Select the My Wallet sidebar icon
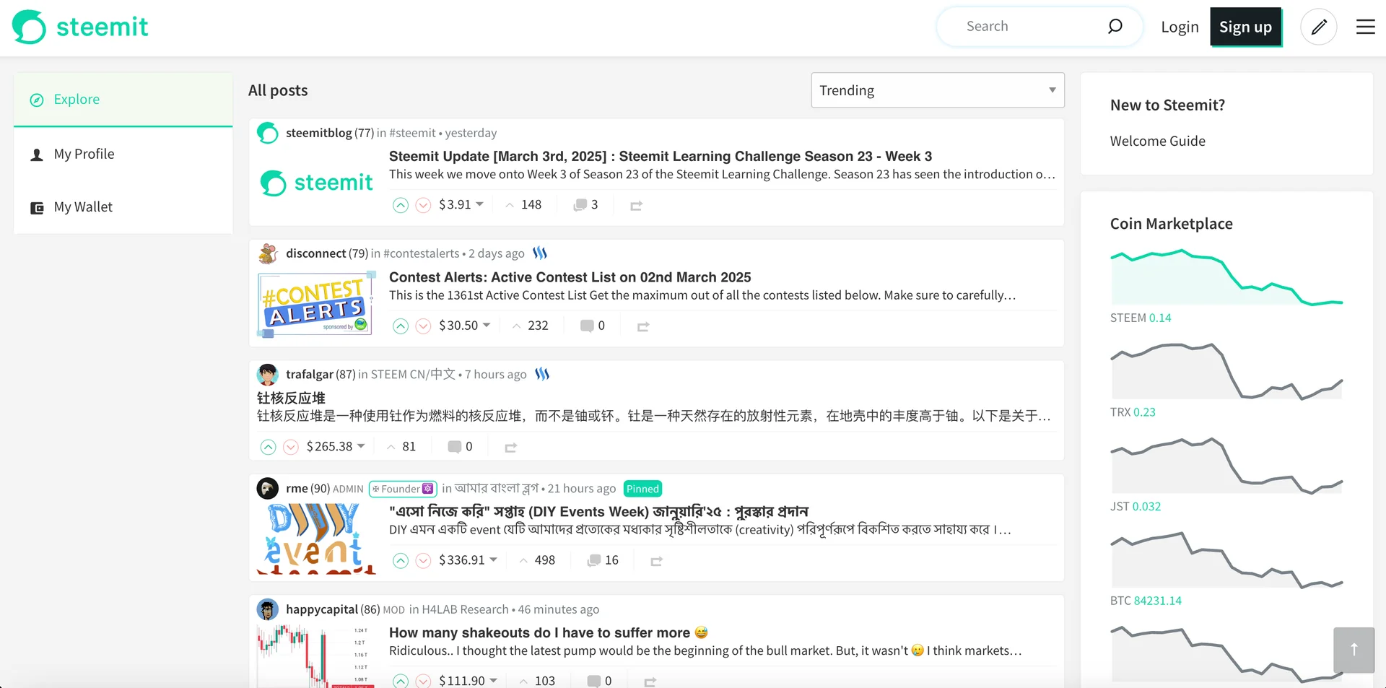 [x=37, y=207]
